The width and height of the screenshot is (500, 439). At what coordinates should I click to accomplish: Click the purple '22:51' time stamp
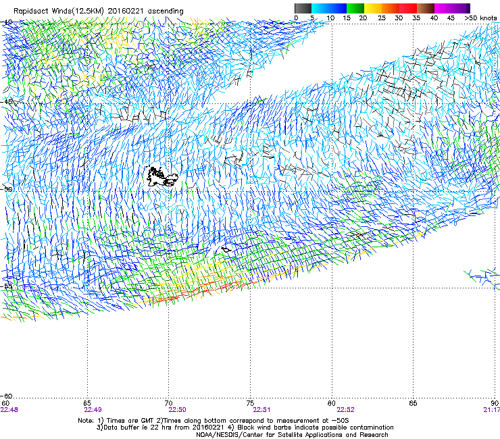261,410
